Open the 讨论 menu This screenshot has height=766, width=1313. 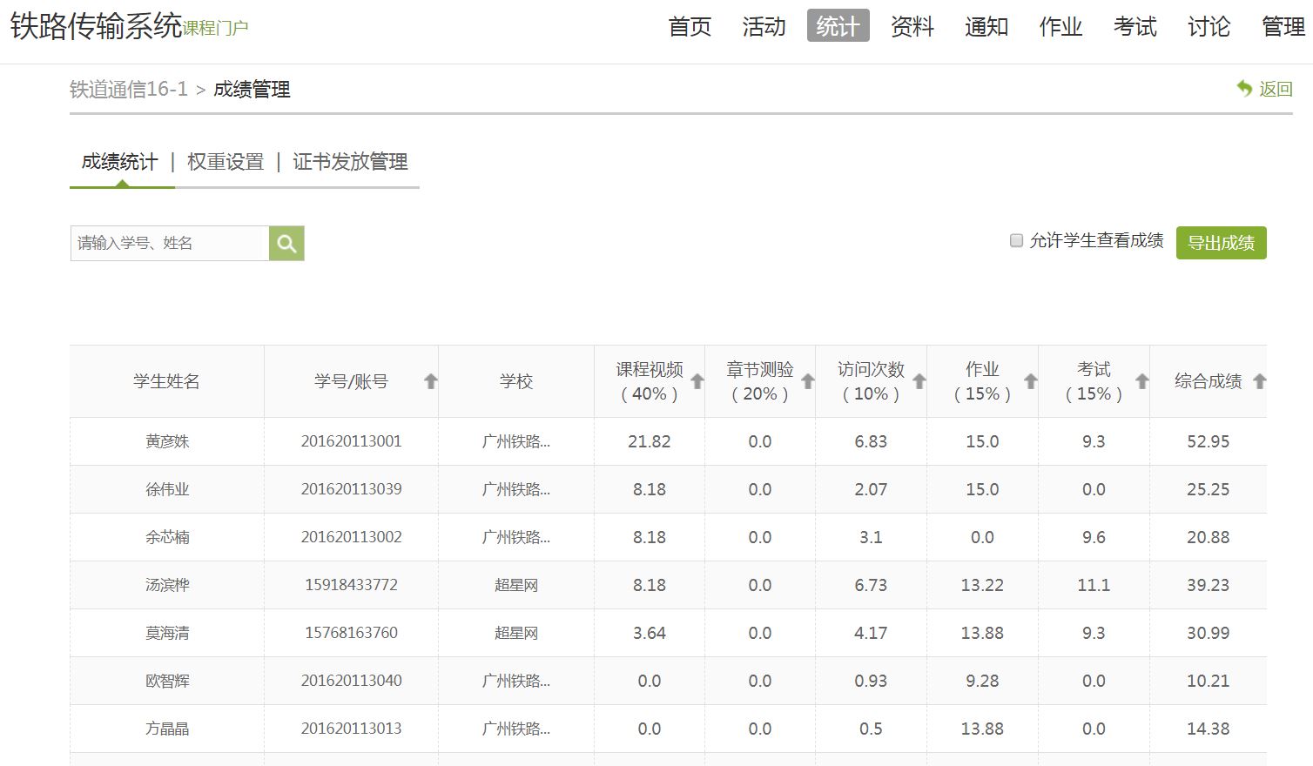[1209, 26]
